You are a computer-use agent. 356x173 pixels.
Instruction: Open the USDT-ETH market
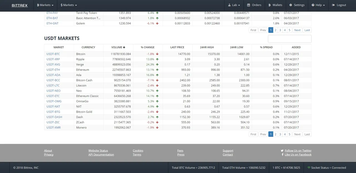point(53,70)
